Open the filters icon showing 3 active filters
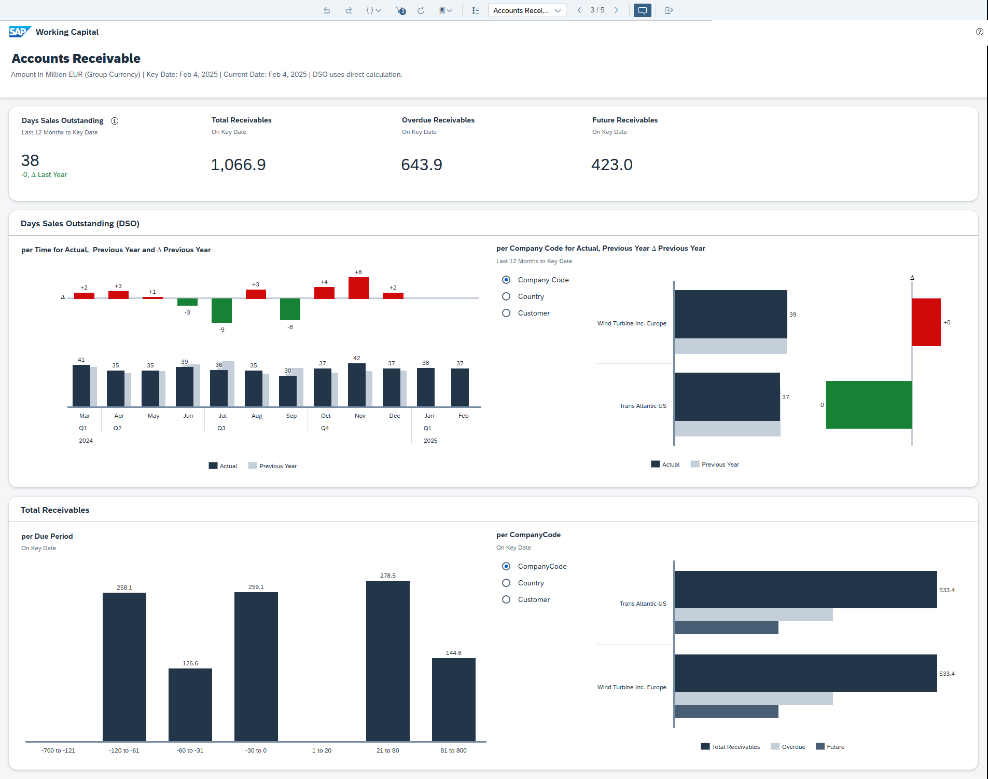Viewport: 988px width, 779px height. point(399,10)
